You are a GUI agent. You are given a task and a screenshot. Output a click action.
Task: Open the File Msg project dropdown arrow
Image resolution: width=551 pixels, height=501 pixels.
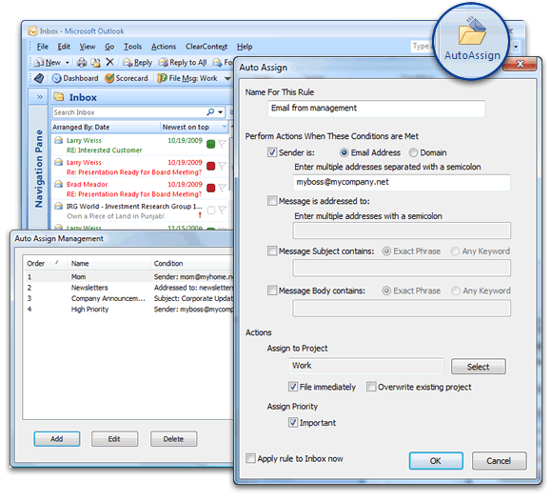coord(227,78)
